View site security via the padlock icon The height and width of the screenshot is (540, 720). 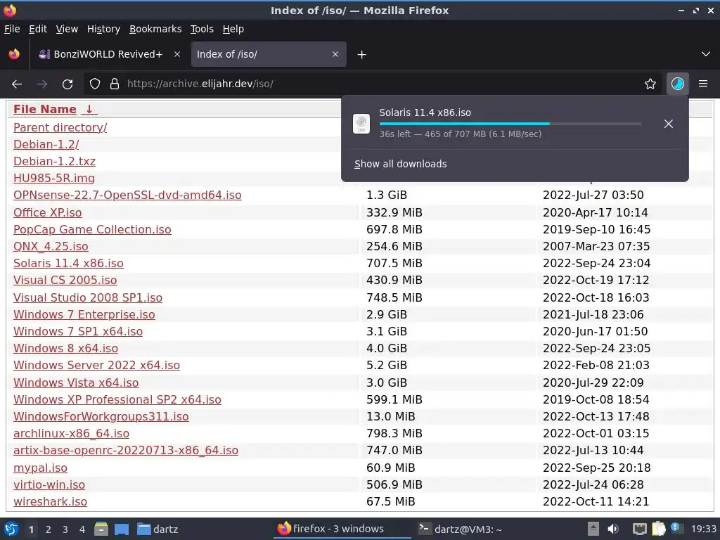(115, 84)
